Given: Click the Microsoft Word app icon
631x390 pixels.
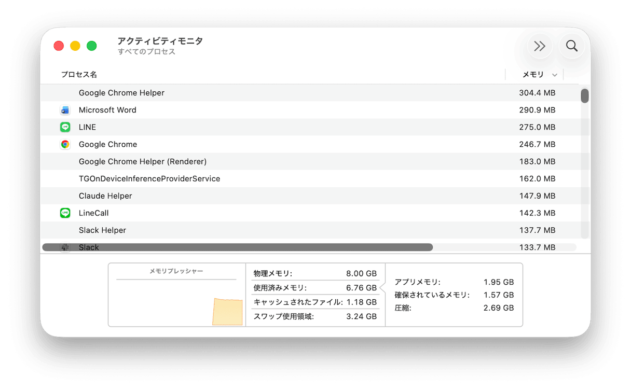Looking at the screenshot, I should 65,110.
